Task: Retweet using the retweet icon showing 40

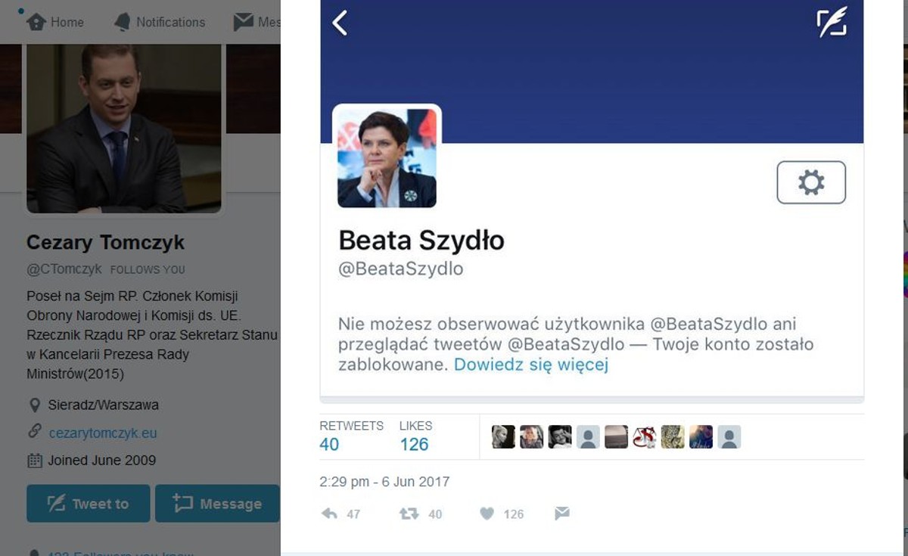Action: (x=409, y=514)
